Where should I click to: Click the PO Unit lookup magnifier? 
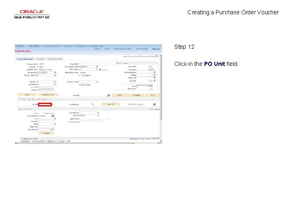(53, 104)
